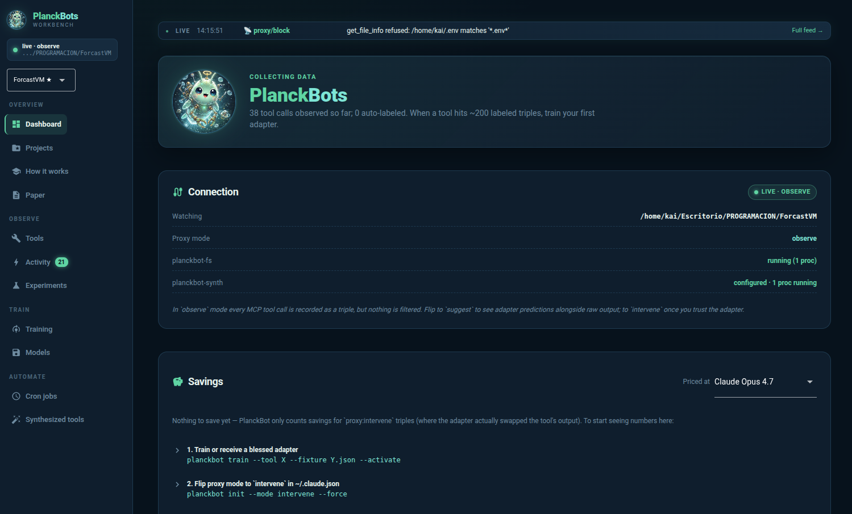
Task: Select the Synthesized tools sparkle icon
Action: click(x=16, y=419)
